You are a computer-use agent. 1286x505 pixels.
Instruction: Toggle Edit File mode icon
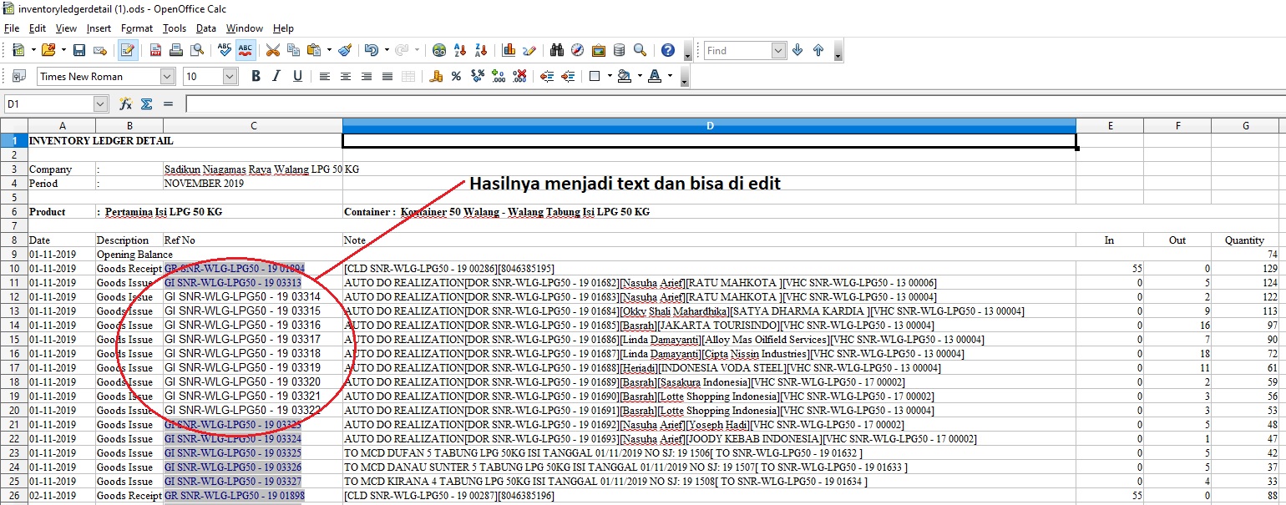coord(128,50)
